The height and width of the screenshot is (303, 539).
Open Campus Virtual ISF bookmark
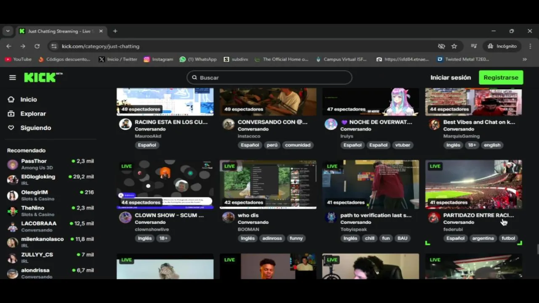pyautogui.click(x=342, y=59)
